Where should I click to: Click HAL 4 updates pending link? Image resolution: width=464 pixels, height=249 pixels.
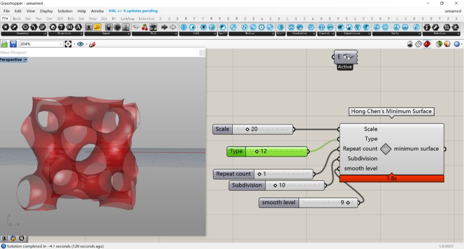133,11
